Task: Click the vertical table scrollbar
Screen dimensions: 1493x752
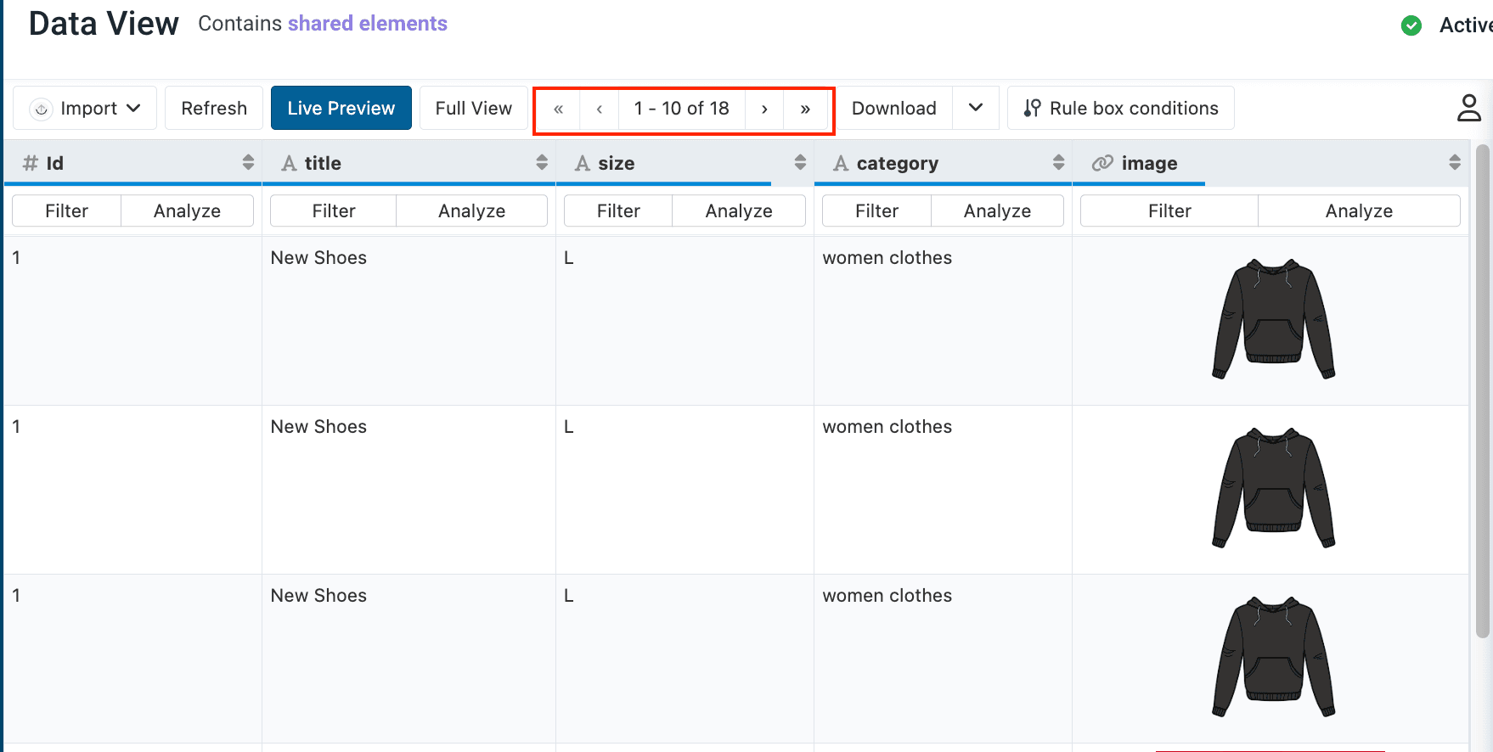Action: pyautogui.click(x=1482, y=390)
